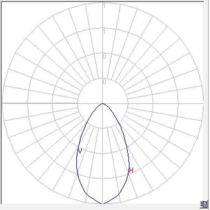Click left end of the horizontal axis line
Screen dimensions: 210x210
point(3,103)
